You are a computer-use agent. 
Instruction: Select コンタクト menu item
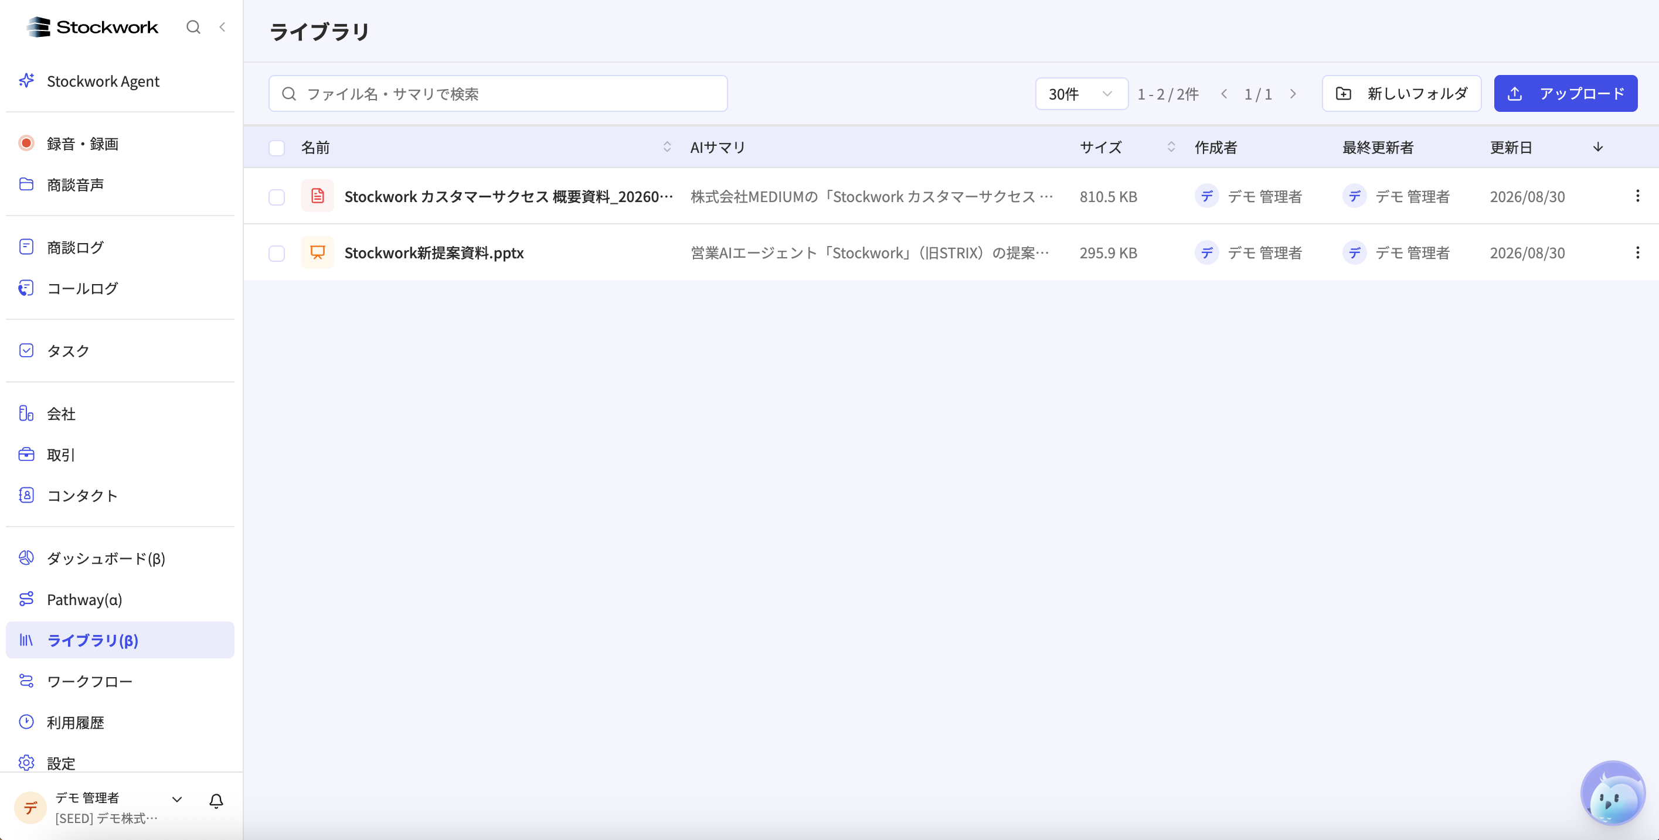(120, 496)
